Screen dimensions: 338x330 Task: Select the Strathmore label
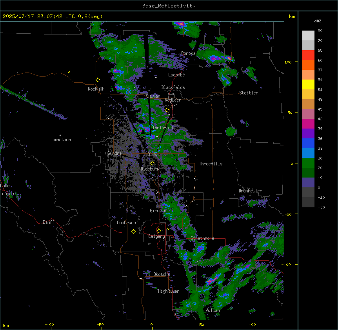[202, 238]
